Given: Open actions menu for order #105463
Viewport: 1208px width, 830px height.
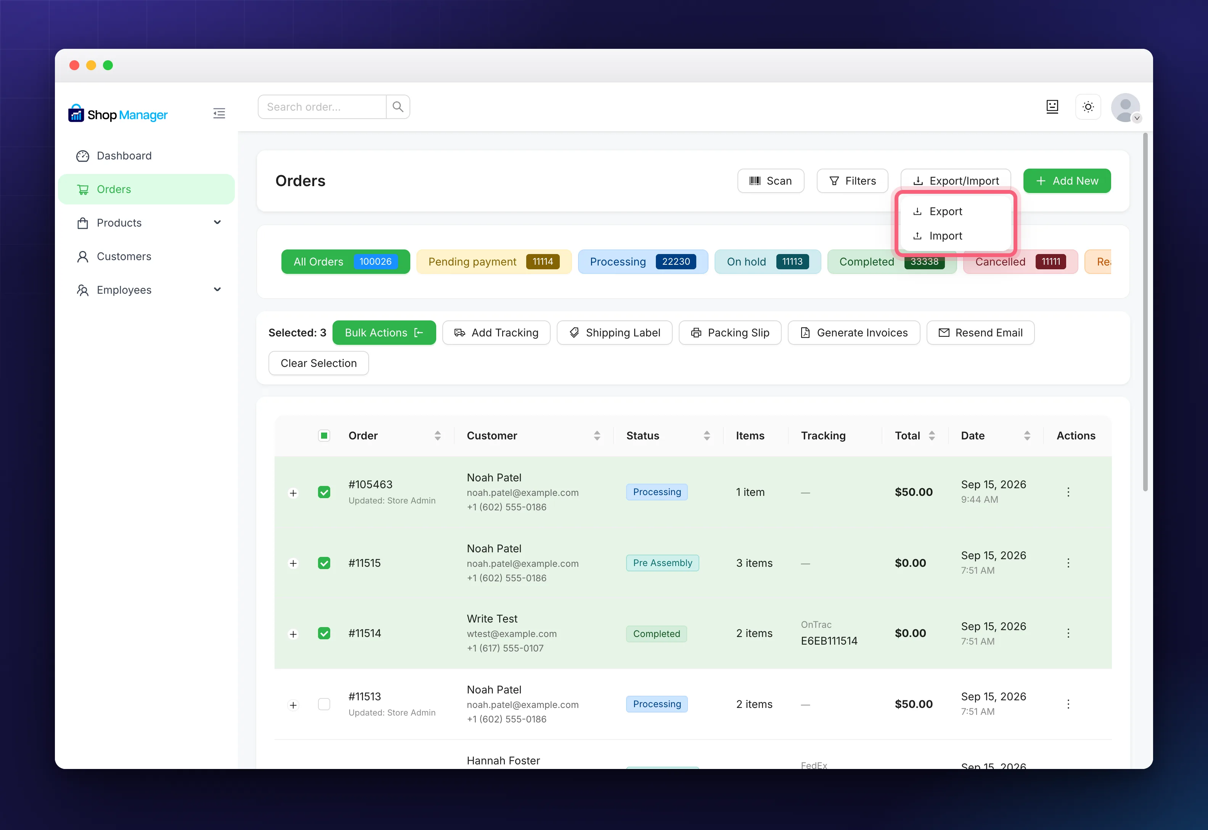Looking at the screenshot, I should click(1068, 492).
